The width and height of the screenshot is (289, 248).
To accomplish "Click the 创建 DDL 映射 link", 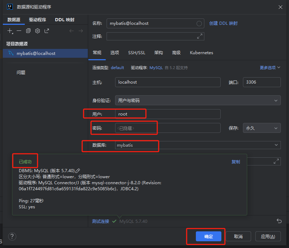I will (x=223, y=23).
